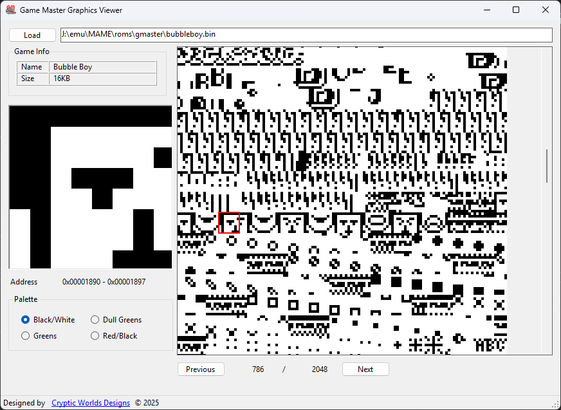Click the Load button
Screen dimensions: 561x410
32,35
